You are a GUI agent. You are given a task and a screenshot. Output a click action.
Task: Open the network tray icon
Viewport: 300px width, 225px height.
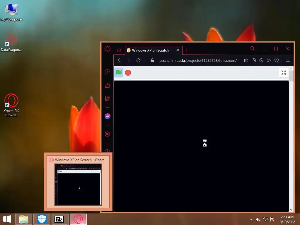pos(265,219)
